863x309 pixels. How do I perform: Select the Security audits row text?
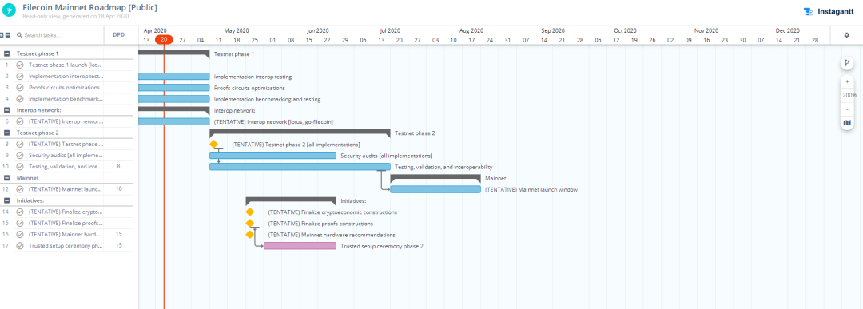click(66, 155)
